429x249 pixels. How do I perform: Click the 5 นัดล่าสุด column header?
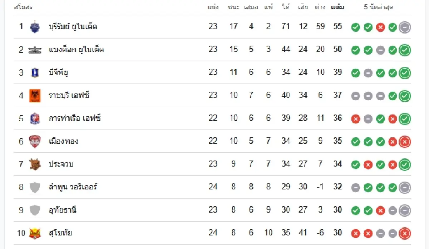379,7
